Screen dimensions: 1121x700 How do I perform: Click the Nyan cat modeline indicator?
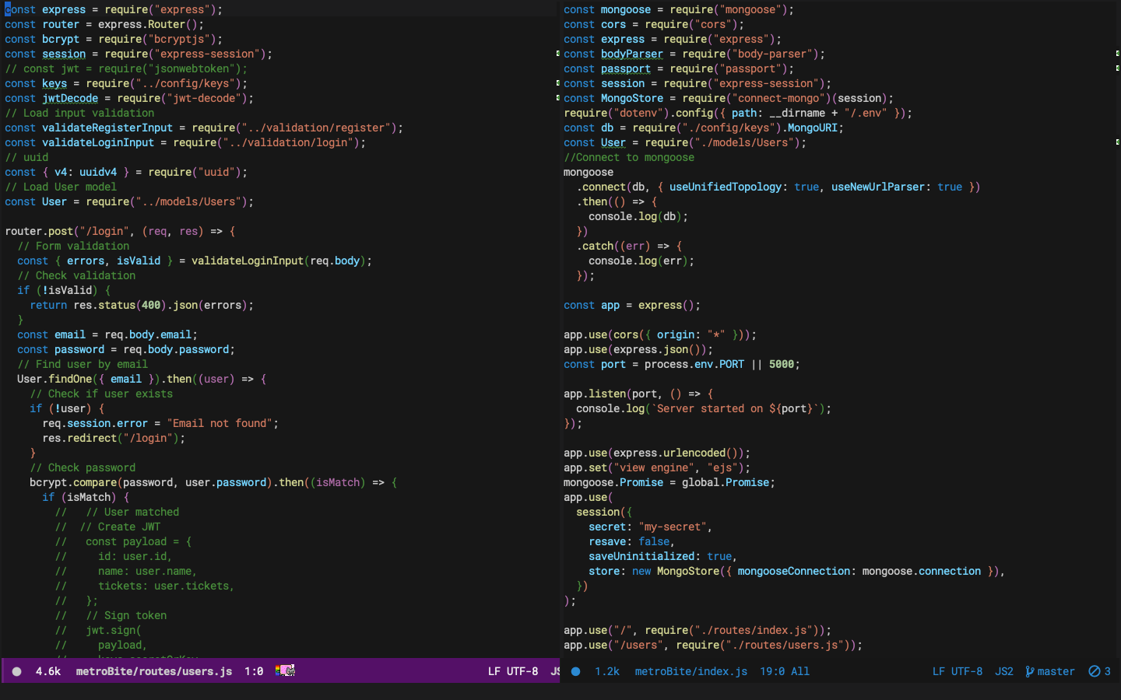point(285,670)
